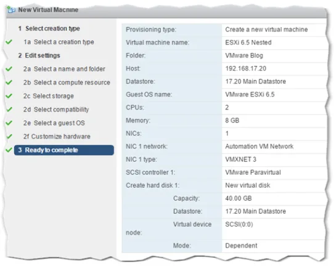Click the Capacity label
Screen dimensions: 334x266
coord(186,198)
